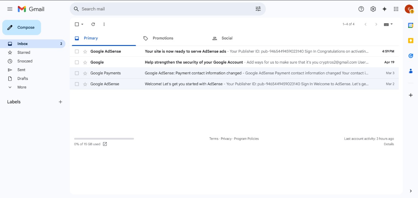Open 'Your site is now ready to serve AdSense ads' email

pos(234,52)
